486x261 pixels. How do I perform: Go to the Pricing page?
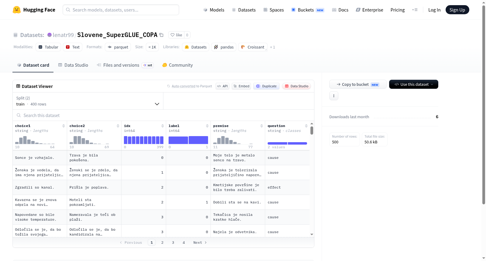(x=398, y=10)
